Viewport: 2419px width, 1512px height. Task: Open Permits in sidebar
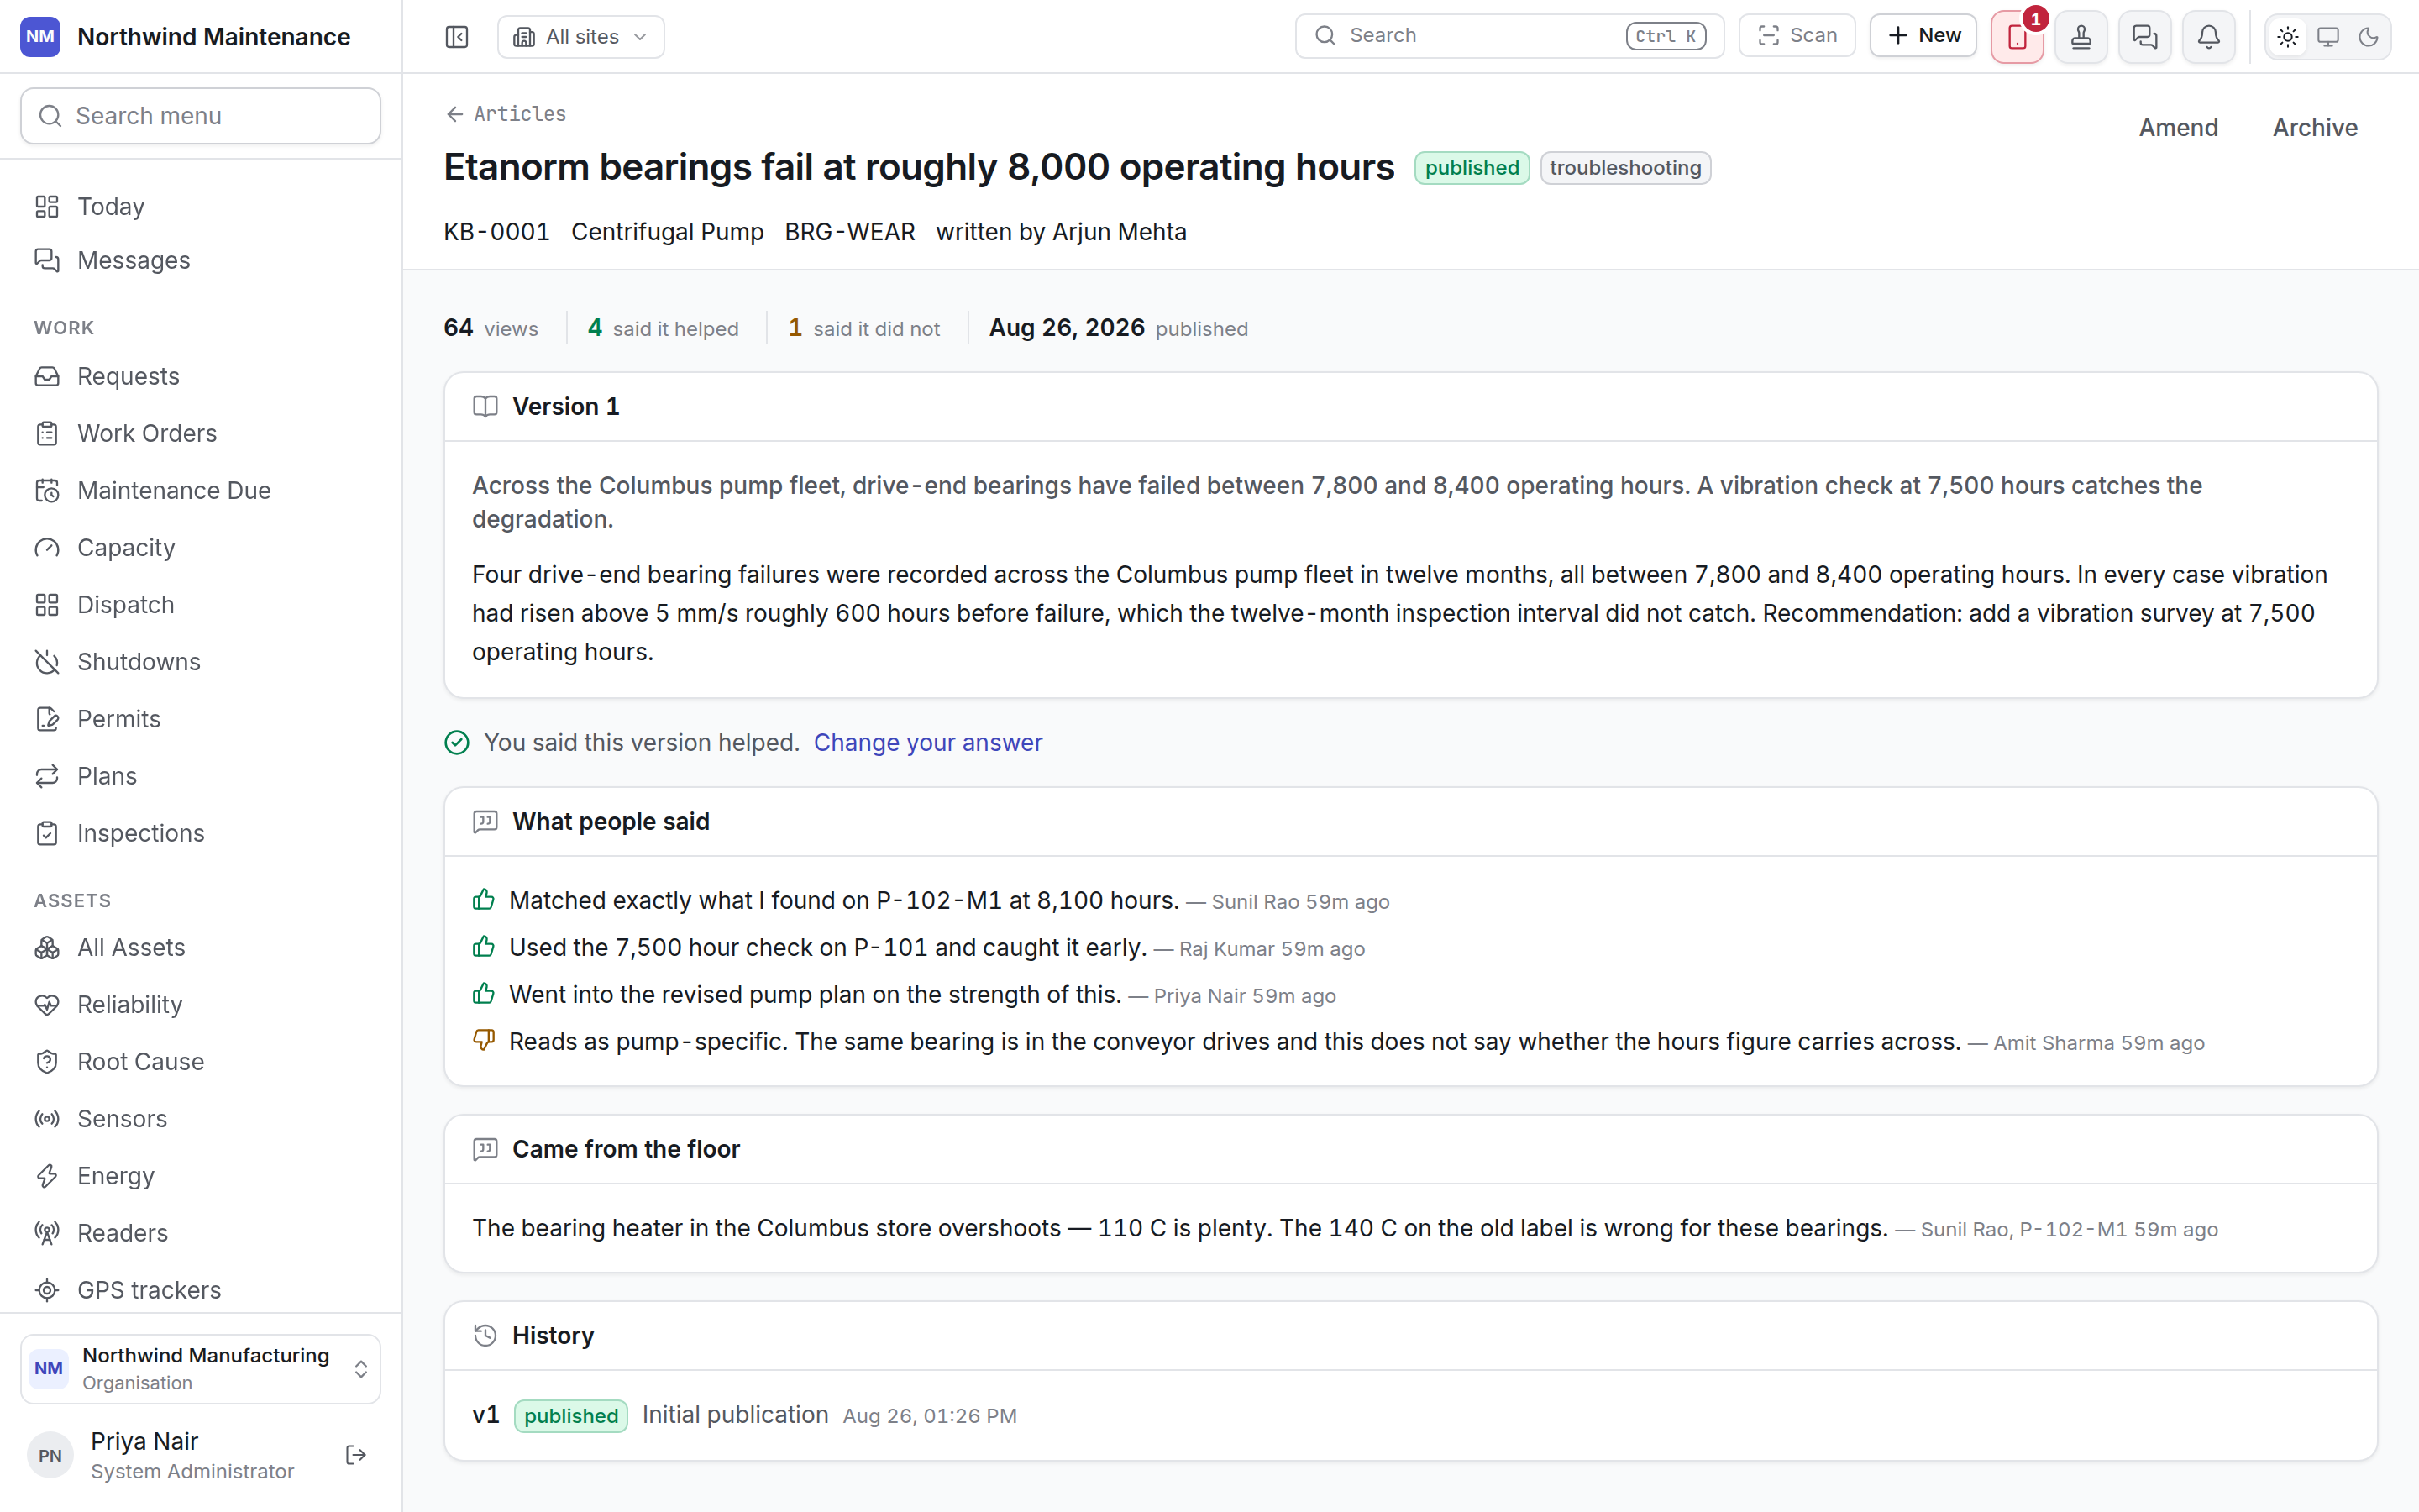[x=201, y=718]
